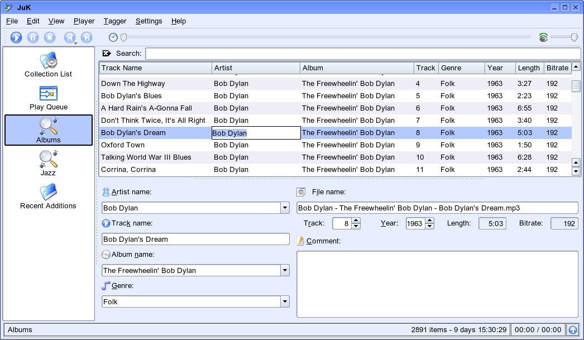Increase the Year spinner value
The width and height of the screenshot is (584, 340).
point(430,221)
